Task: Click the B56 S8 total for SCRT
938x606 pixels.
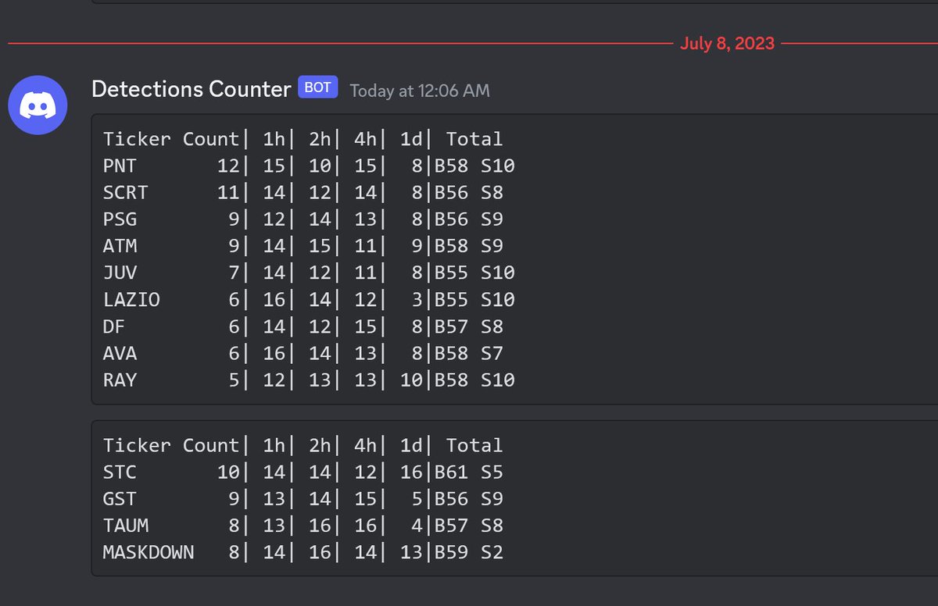Action: click(x=469, y=192)
